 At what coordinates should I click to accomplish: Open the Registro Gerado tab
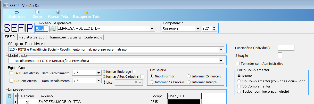tap(32, 37)
